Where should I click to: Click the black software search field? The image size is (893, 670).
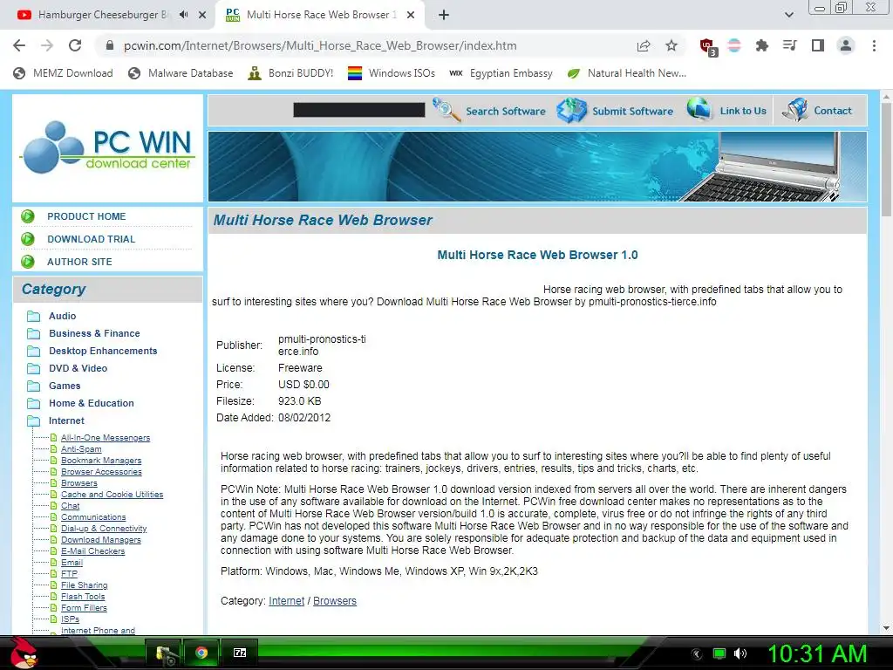[358, 110]
